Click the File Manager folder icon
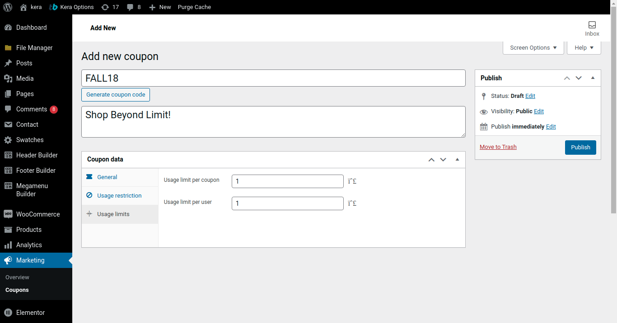617x323 pixels. pyautogui.click(x=8, y=48)
